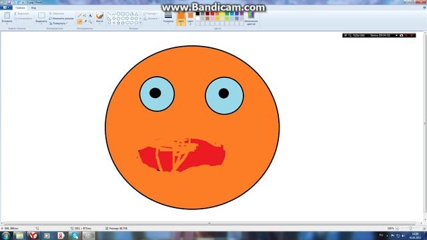Click Crop (Обрезать)

(57, 13)
